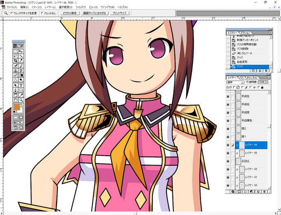Select the Hand tool
Viewport: 281px width, 215px height.
click(16, 100)
